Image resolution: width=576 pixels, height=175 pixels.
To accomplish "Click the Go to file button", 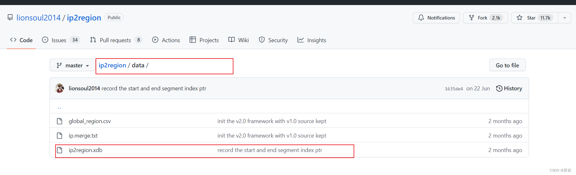I will tap(507, 65).
